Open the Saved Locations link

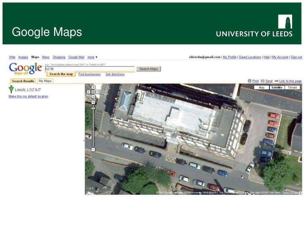click(250, 57)
